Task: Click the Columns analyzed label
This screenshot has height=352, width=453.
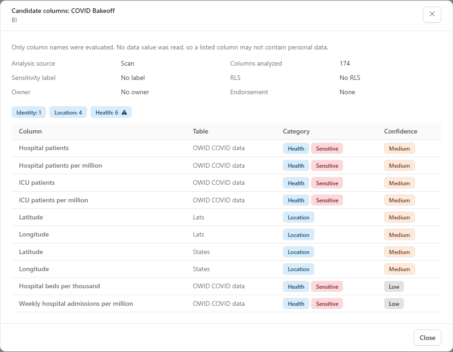Action: click(256, 64)
